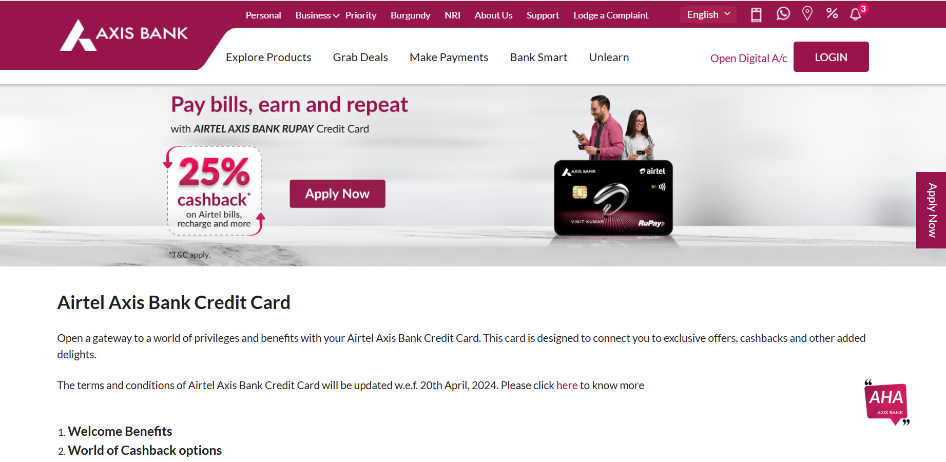946x462 pixels.
Task: Open notifications bell icon
Action: pyautogui.click(x=856, y=14)
